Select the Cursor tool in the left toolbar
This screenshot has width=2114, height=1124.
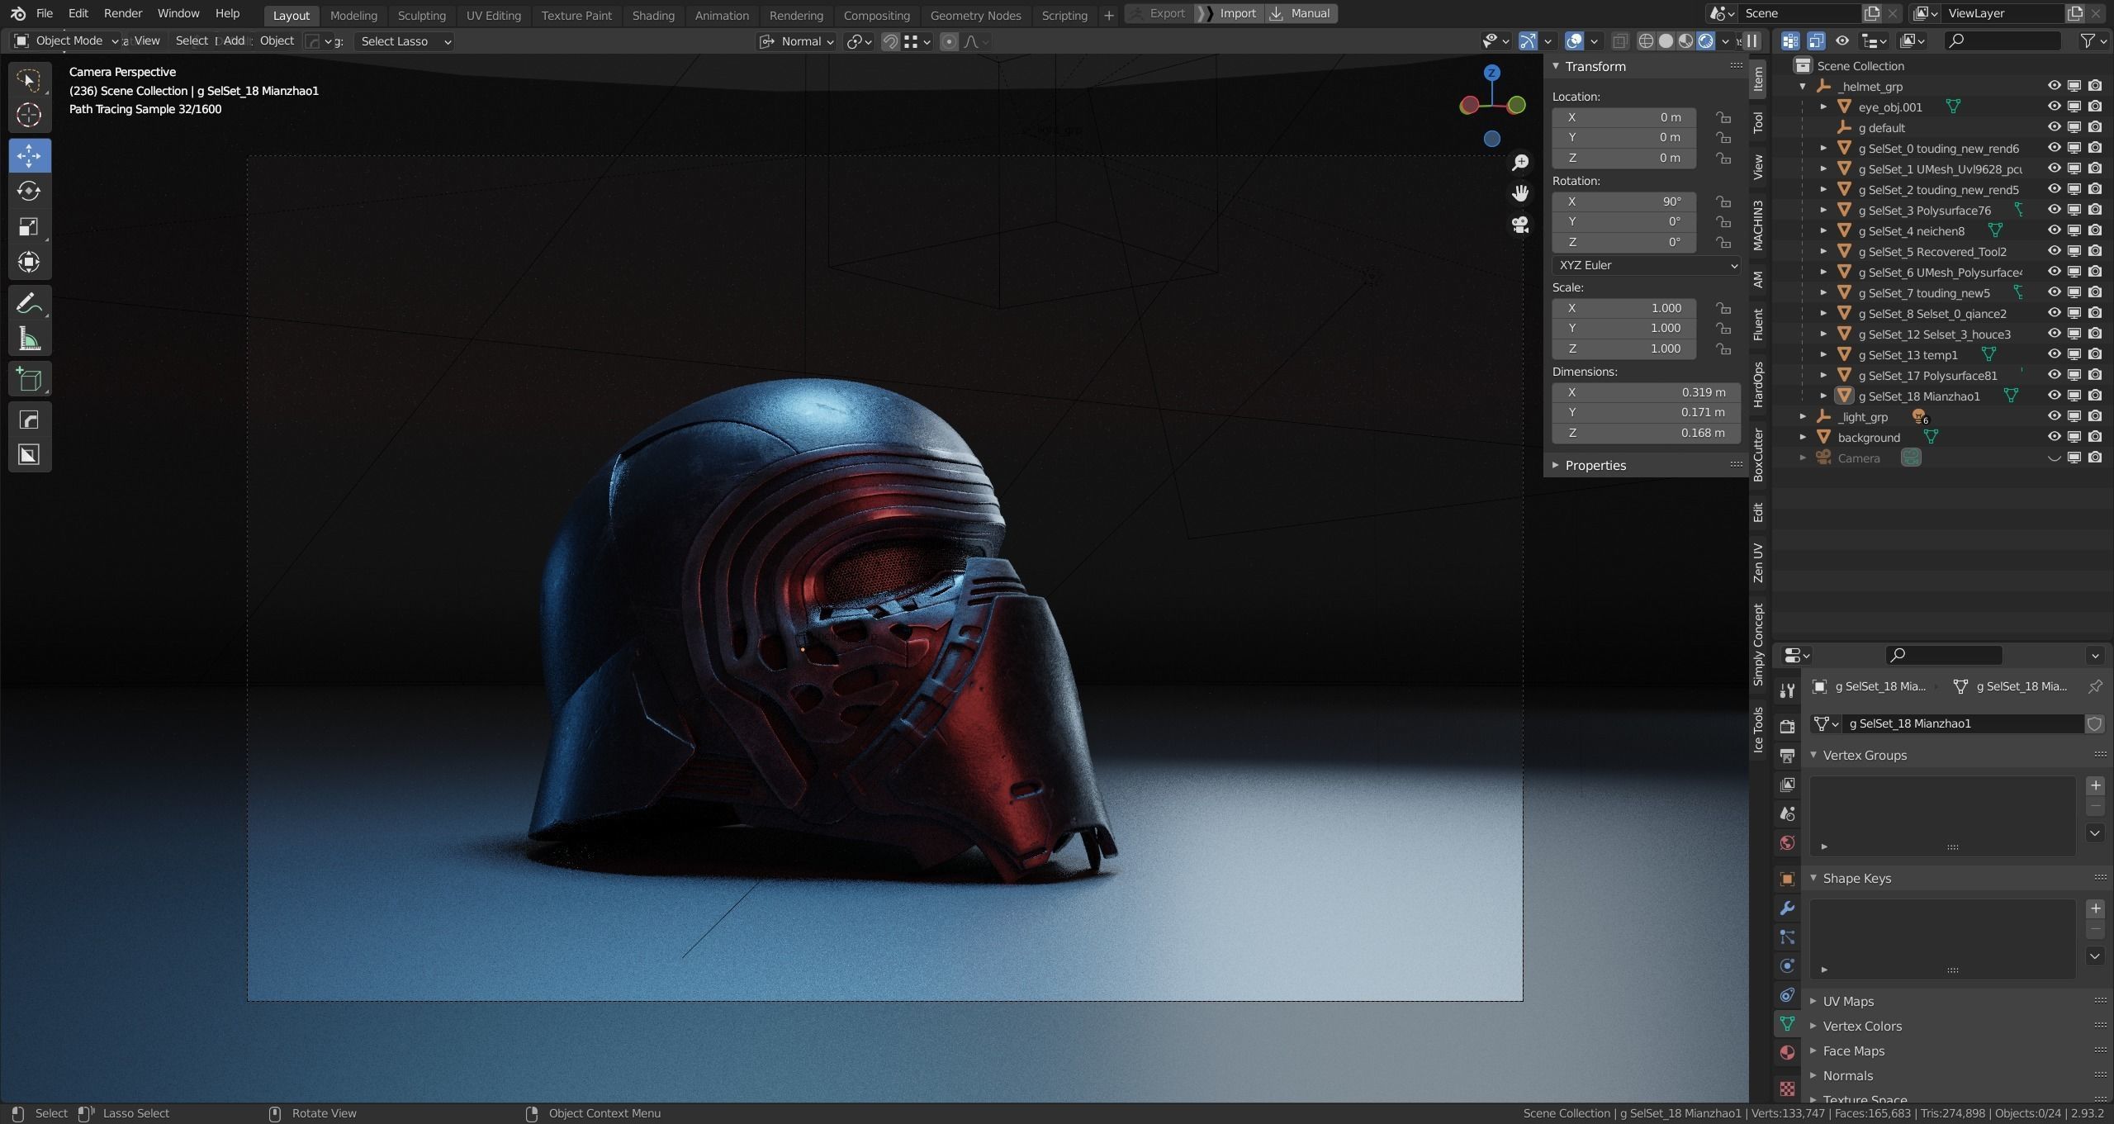pyautogui.click(x=29, y=115)
